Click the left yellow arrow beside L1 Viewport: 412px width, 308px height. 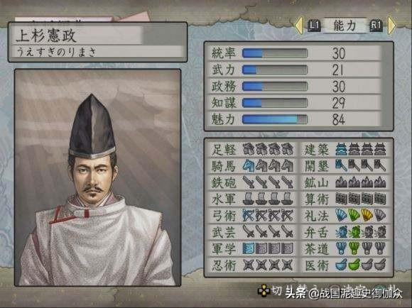(298, 26)
